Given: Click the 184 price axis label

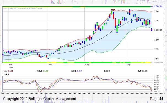Looking at the screenshot, I should 157,11.
